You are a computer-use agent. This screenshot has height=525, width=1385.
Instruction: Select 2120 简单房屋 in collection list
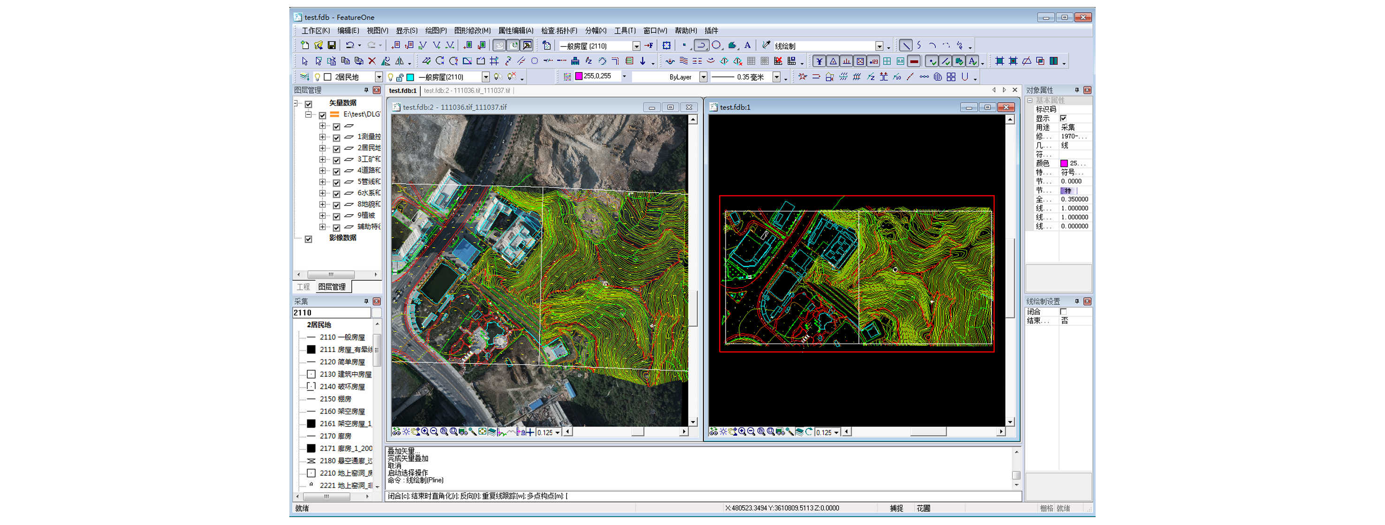342,362
